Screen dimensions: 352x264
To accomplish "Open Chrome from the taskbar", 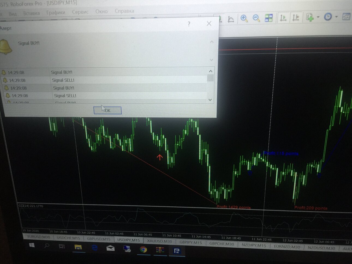I will tap(143, 250).
